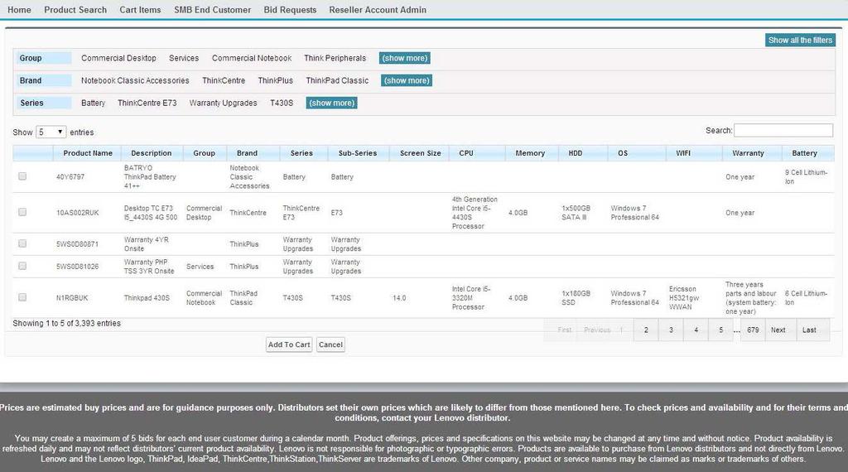848x472 pixels.
Task: Click '1x500GB SATA III' HDD cell
Action: 576,213
